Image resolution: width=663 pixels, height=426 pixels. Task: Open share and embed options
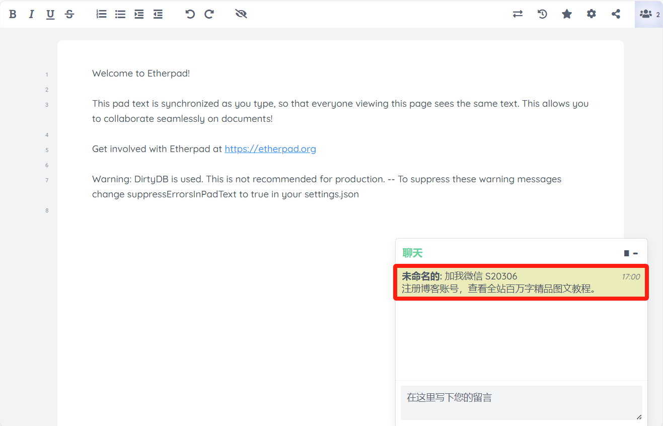[x=616, y=14]
